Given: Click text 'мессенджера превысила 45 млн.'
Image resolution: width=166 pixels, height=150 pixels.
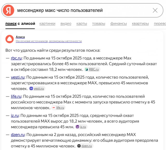Looking at the screenshot, I should (x=43, y=127).
